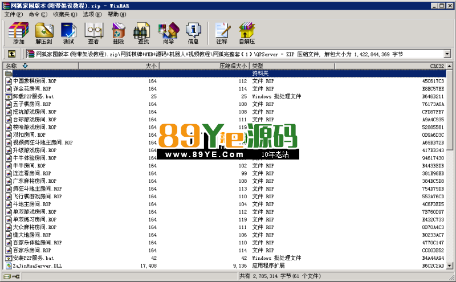Click the up one level folder button
The image size is (456, 282).
click(11, 54)
